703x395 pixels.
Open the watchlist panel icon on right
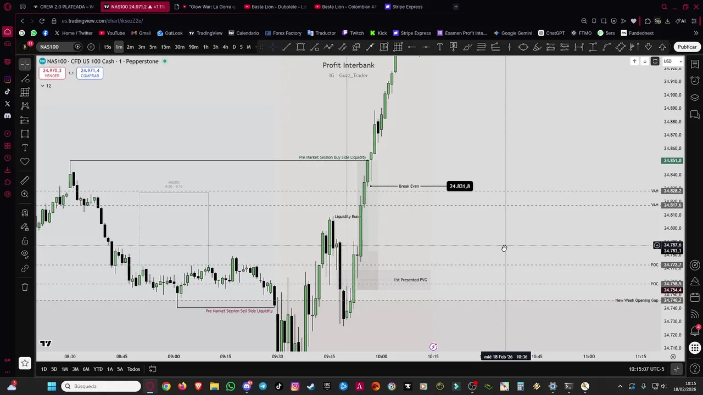pyautogui.click(x=695, y=65)
